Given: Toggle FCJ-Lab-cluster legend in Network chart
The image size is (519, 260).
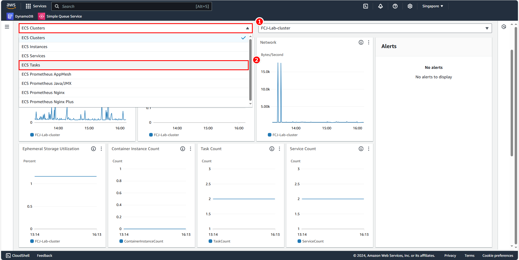Looking at the screenshot, I should point(283,135).
